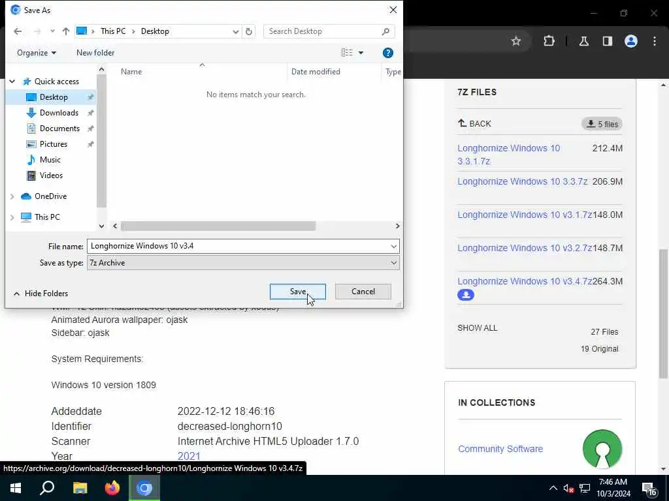Viewport: 669px width, 501px height.
Task: Click SHOW ALL files link
Action: click(477, 328)
